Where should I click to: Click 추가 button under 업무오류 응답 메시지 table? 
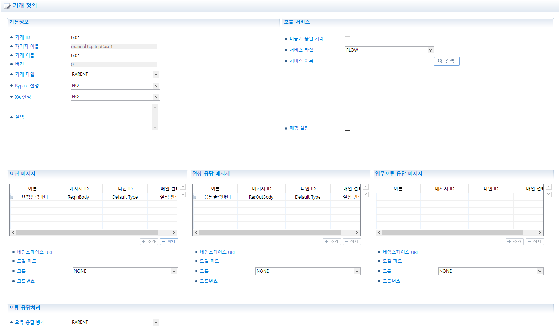[515, 242]
